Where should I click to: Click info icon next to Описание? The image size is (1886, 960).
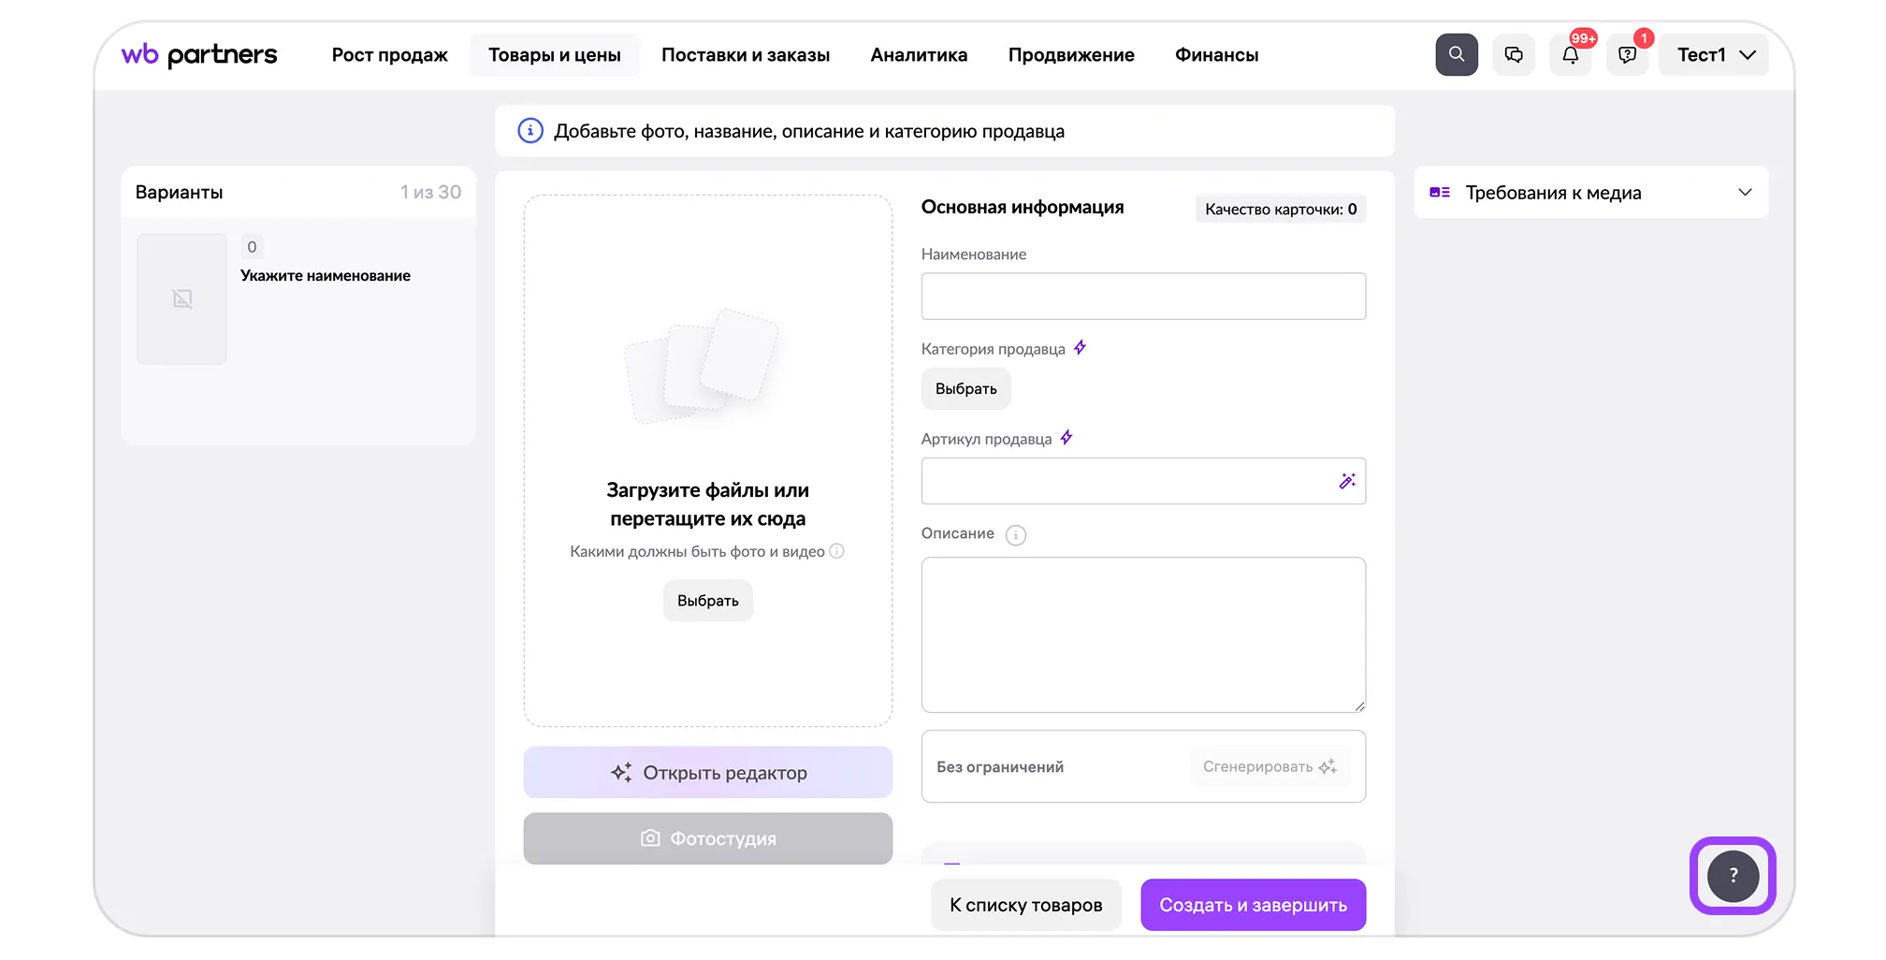pos(1015,535)
